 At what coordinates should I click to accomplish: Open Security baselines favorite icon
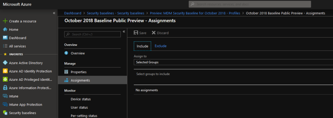pos(5,113)
